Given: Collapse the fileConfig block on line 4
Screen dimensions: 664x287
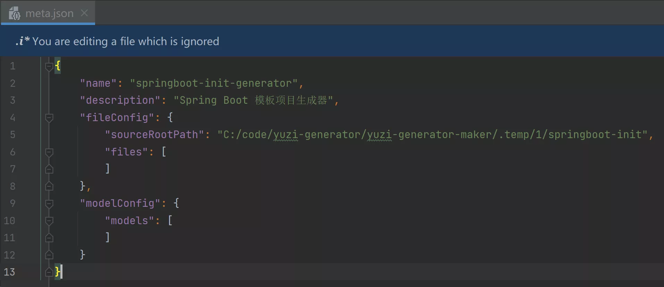Looking at the screenshot, I should coord(49,118).
